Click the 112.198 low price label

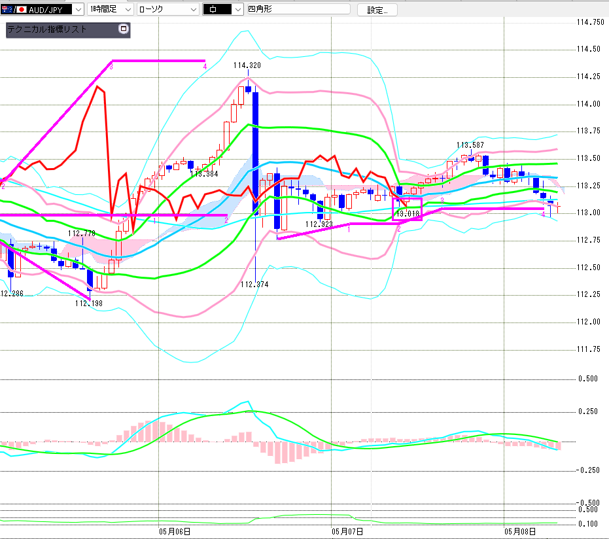point(89,304)
